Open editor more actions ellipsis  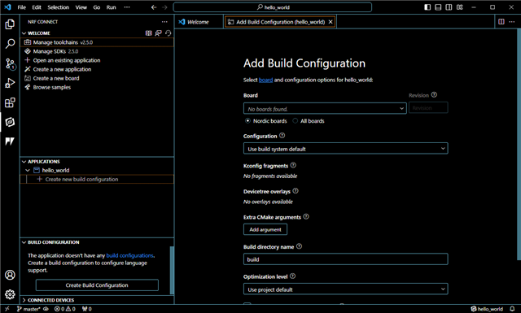pos(512,22)
